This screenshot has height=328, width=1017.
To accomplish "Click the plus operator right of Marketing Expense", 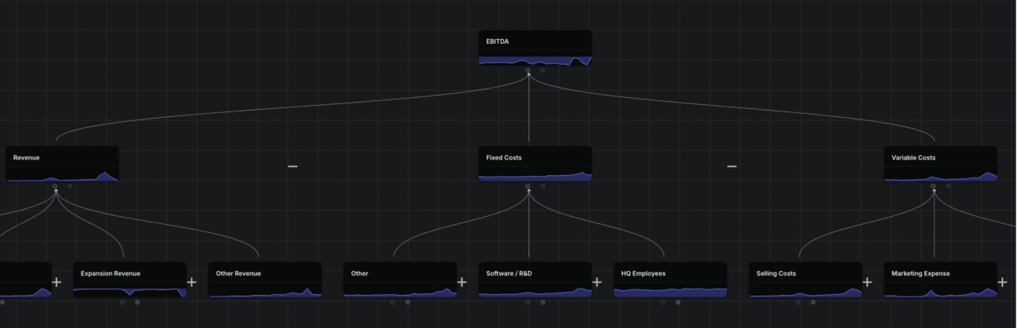I will click(x=1002, y=282).
